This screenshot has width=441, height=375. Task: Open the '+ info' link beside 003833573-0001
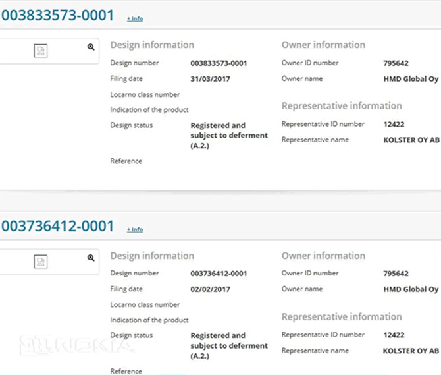(135, 18)
